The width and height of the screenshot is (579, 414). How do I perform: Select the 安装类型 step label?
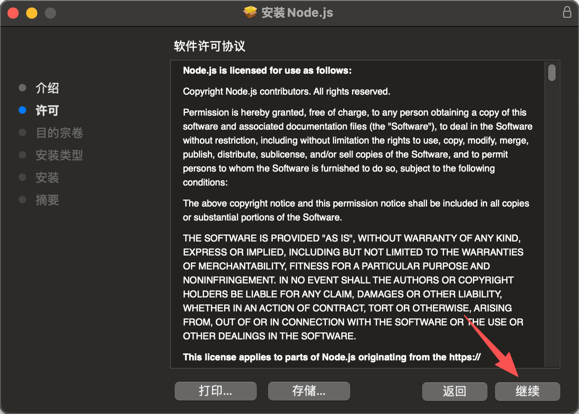click(x=59, y=155)
